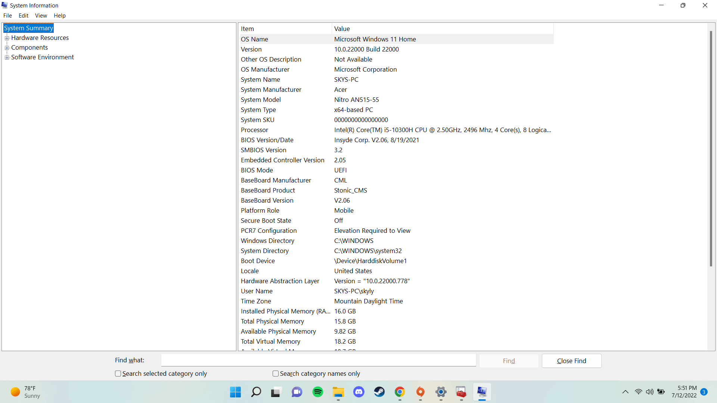Open the View menu
This screenshot has height=403, width=717.
point(41,16)
